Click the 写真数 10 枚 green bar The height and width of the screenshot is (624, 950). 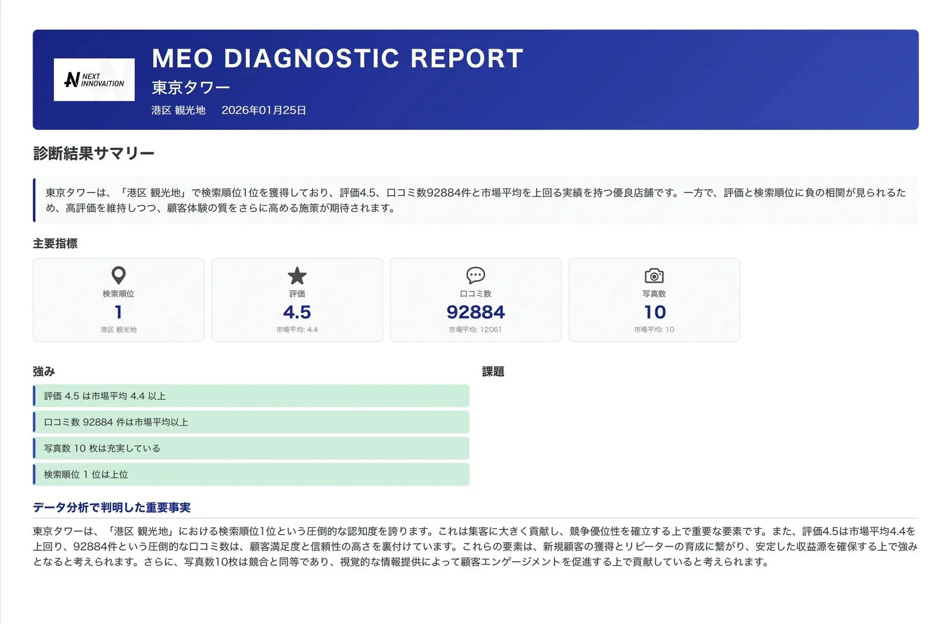[x=251, y=448]
